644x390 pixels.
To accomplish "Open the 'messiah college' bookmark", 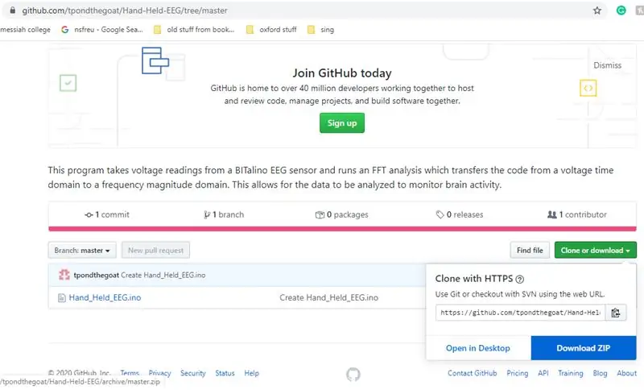I will 26,30.
